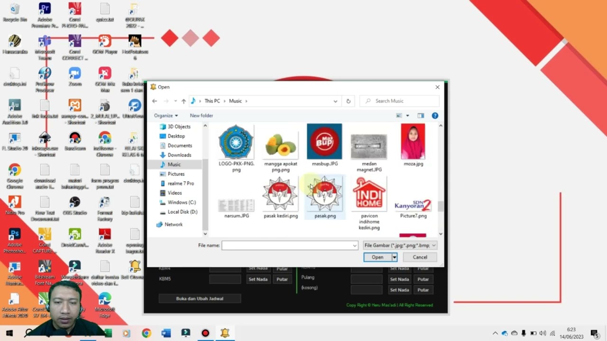Open FL Studio 20 desktop shortcut
This screenshot has width=607, height=341.
[x=15, y=141]
